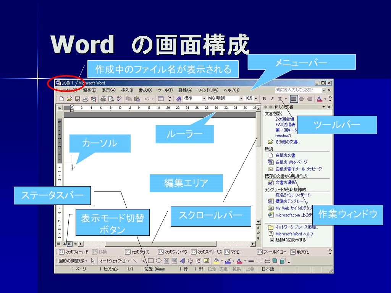Click the Insert Table icon
This screenshot has width=391, height=293.
click(x=161, y=99)
